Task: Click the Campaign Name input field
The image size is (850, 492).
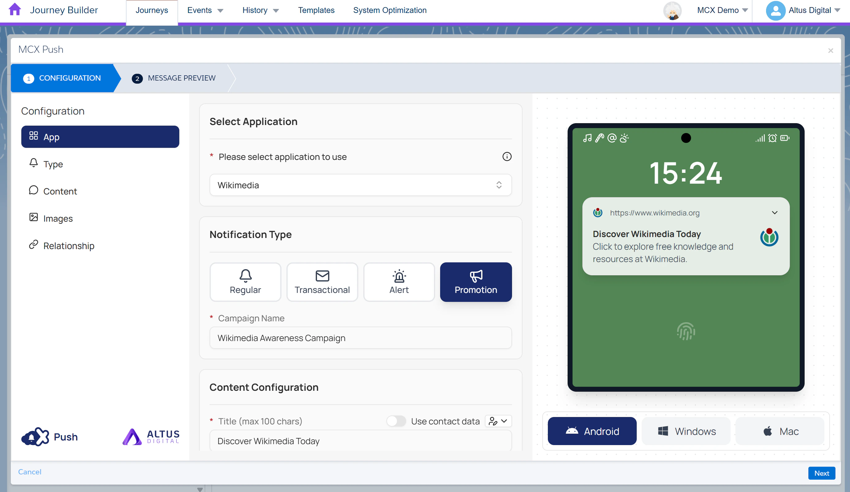Action: [360, 338]
